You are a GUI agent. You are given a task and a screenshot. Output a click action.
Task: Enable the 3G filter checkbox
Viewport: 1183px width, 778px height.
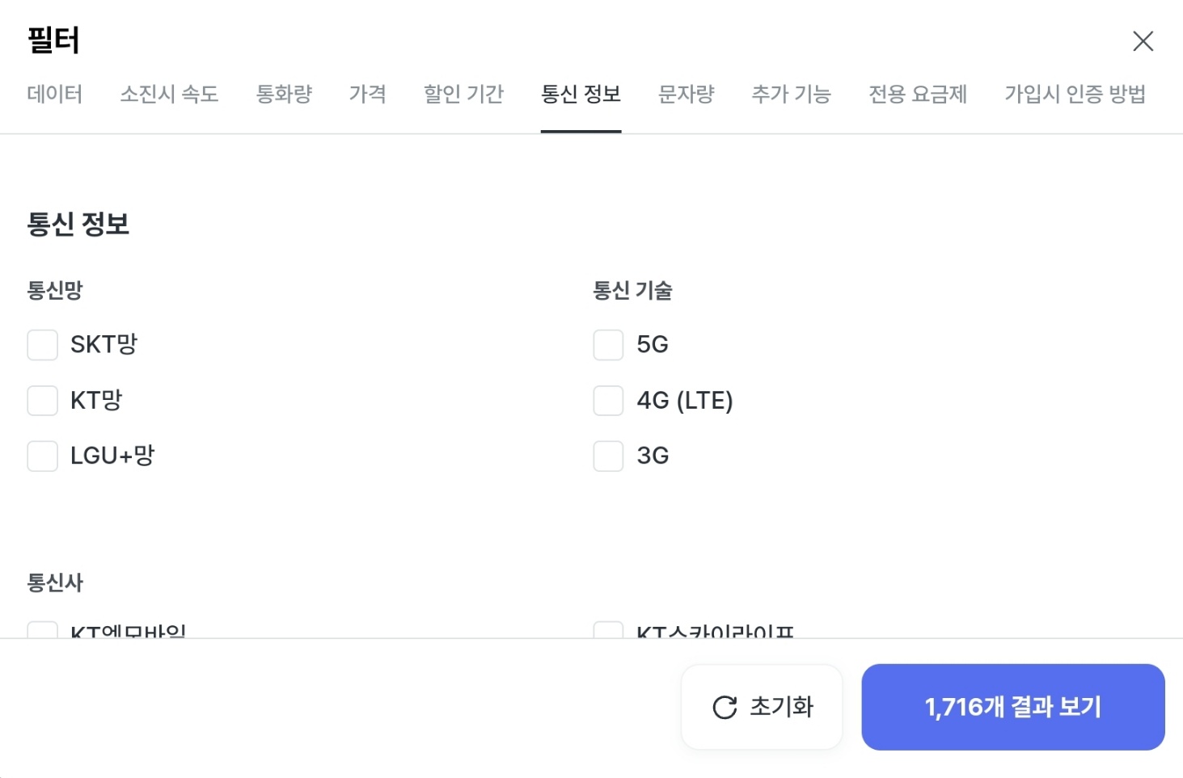point(607,456)
